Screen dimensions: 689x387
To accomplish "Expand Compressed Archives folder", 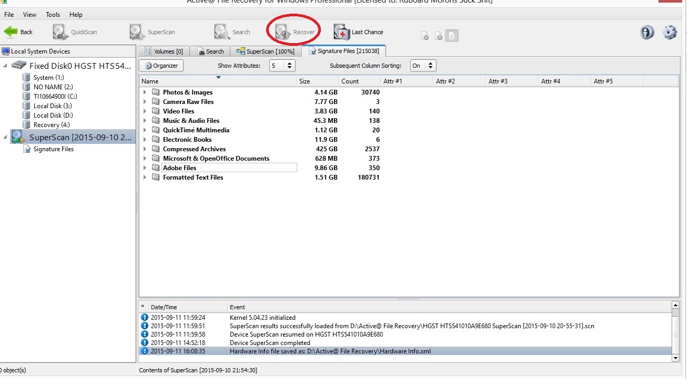I will tap(145, 149).
